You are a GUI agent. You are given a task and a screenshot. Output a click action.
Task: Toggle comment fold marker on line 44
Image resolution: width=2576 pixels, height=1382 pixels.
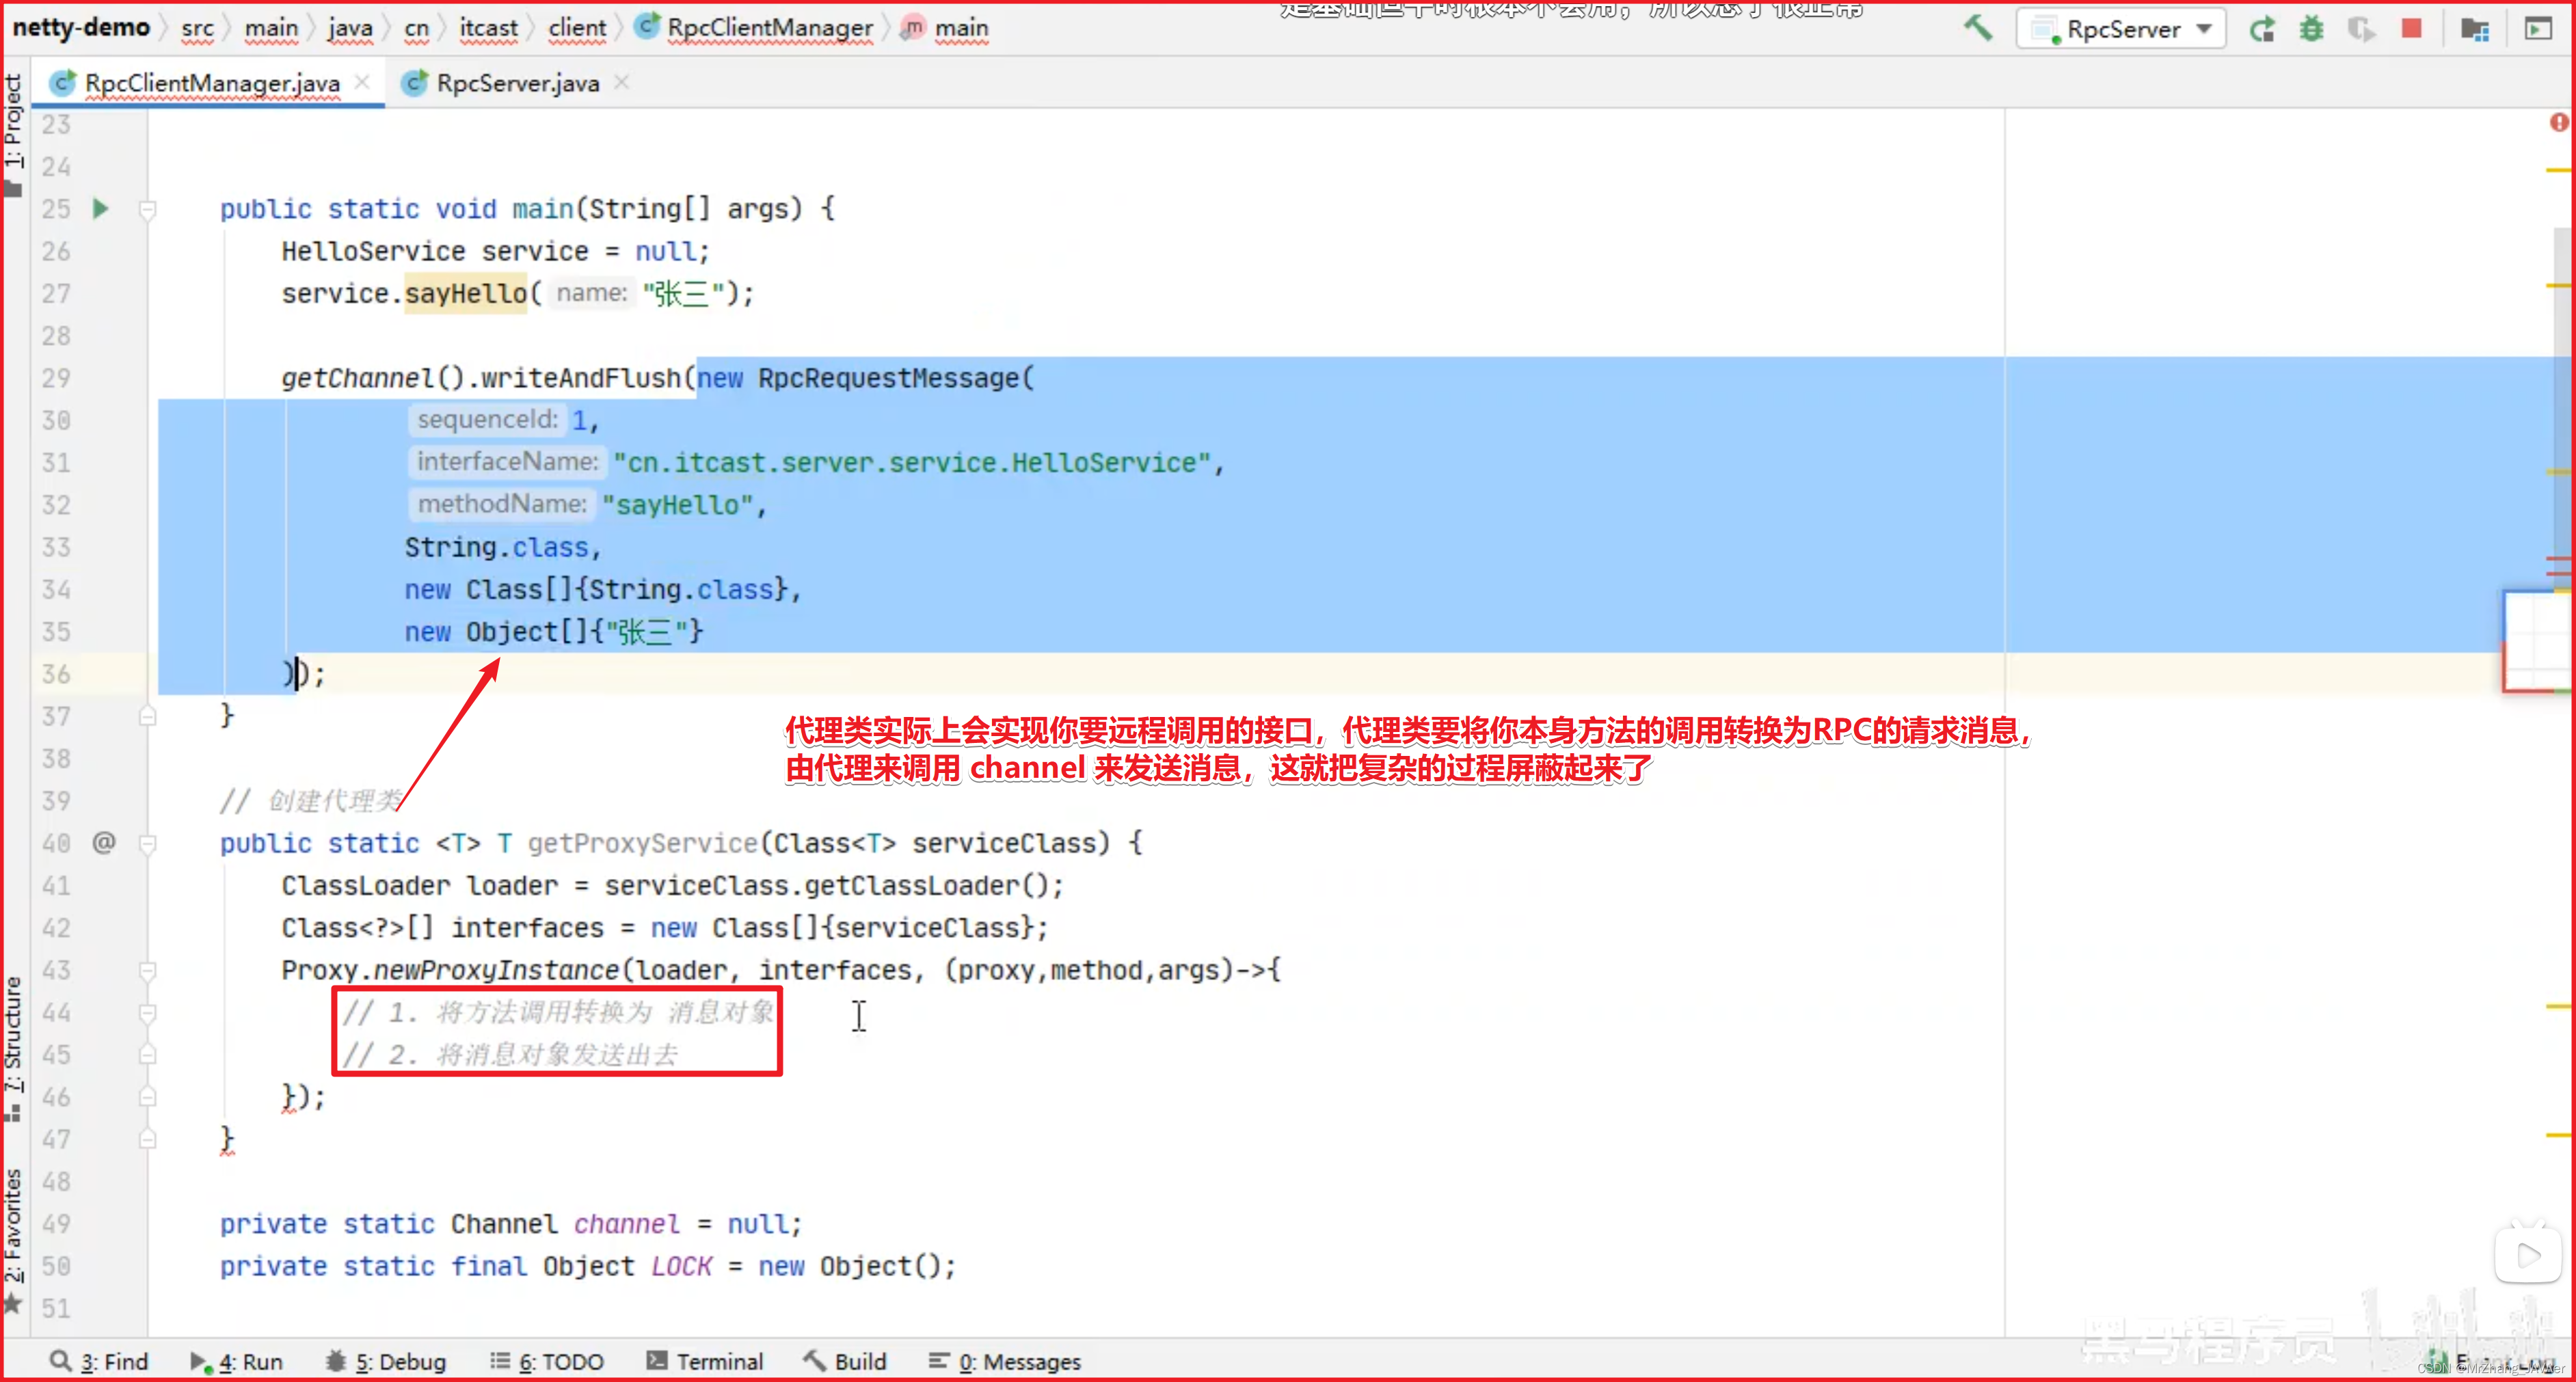coord(147,1013)
